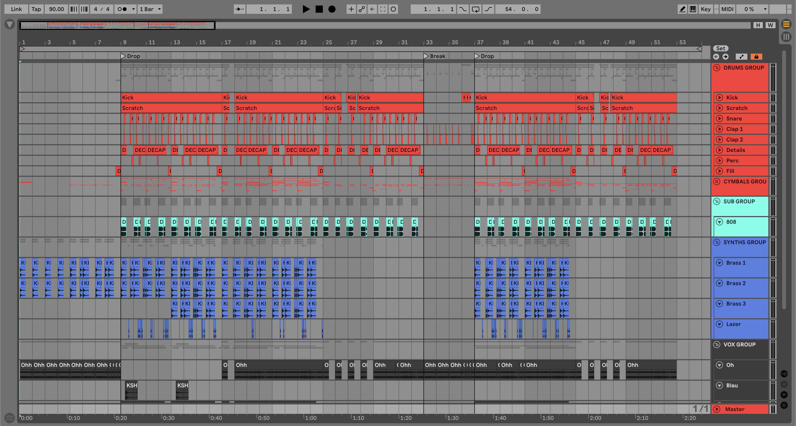The width and height of the screenshot is (796, 426).
Task: Switch to MIDI Map Mode
Action: click(727, 9)
